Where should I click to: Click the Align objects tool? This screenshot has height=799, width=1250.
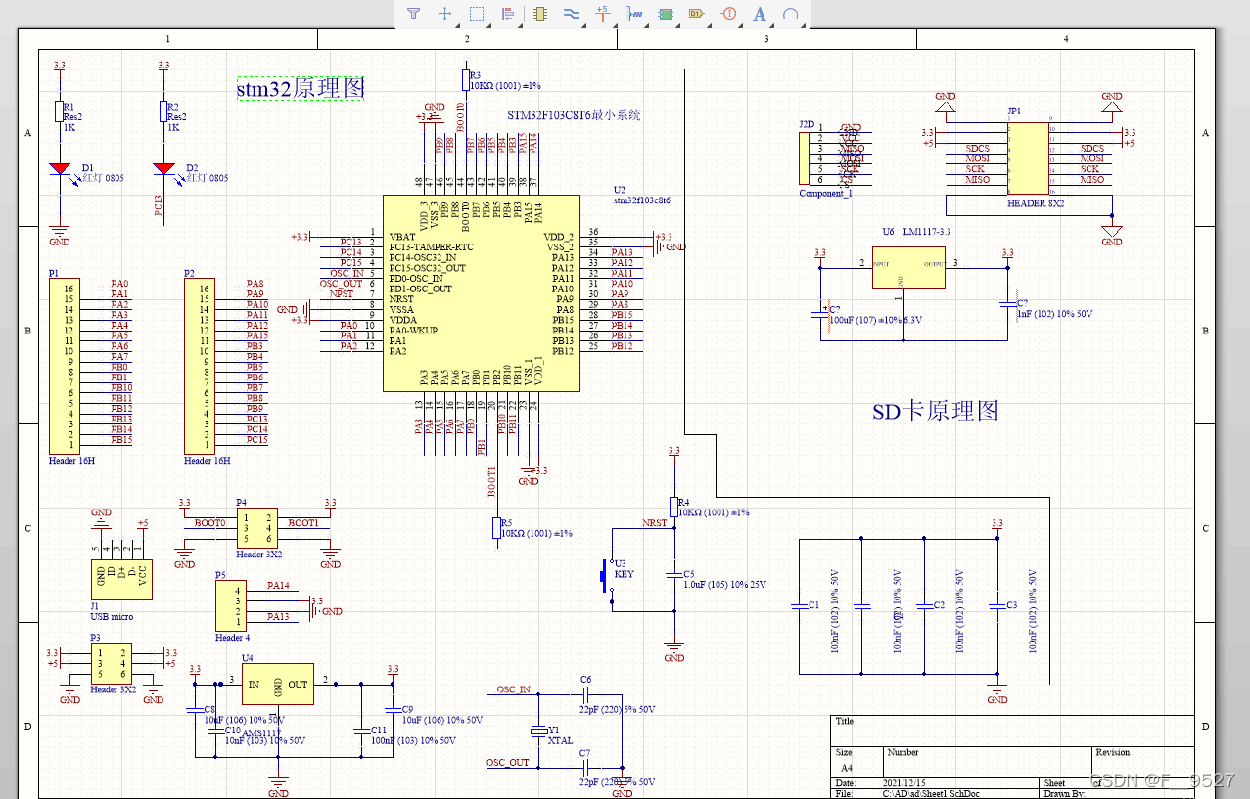(507, 14)
